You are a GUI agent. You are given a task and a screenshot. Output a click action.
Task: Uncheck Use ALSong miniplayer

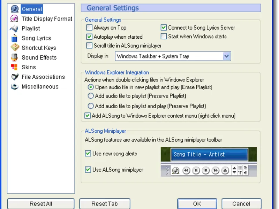[x=88, y=170]
